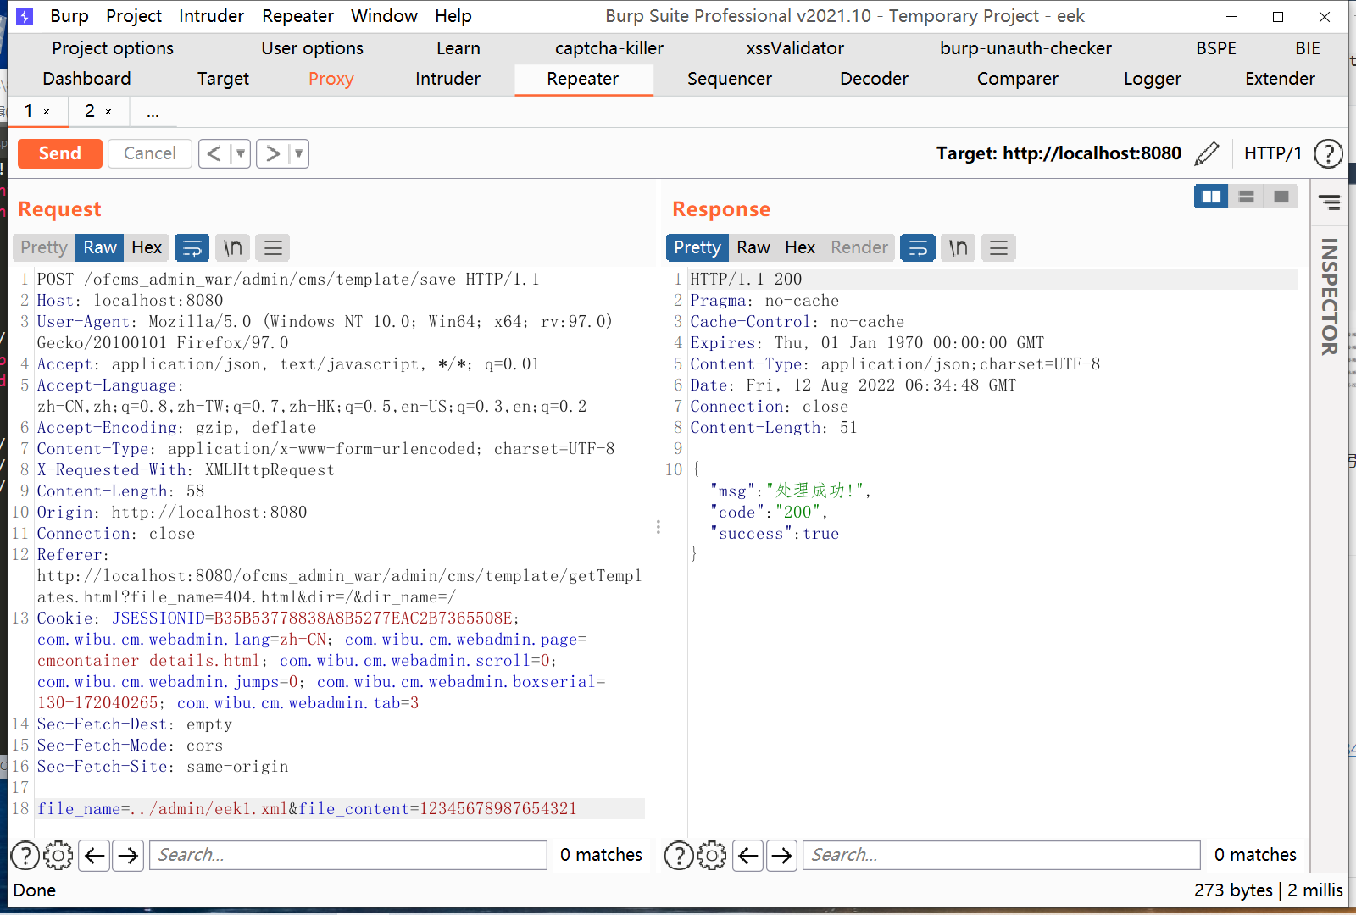Switch response view to Raw

click(x=753, y=247)
